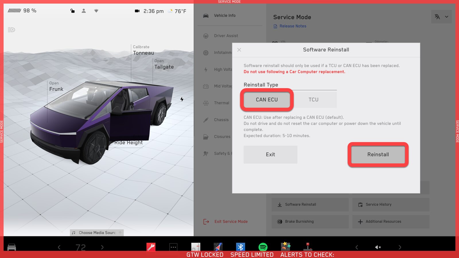This screenshot has height=258, width=459.
Task: Open the driver profile icon
Action: coord(84,11)
